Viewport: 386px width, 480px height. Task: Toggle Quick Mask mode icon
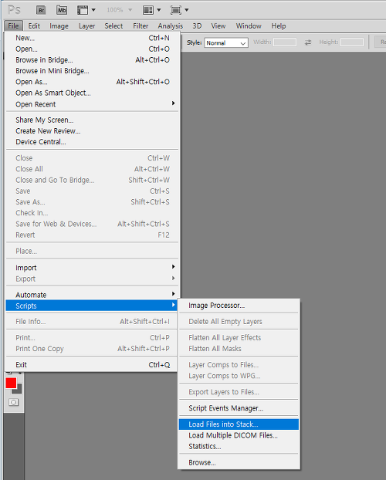tap(13, 402)
